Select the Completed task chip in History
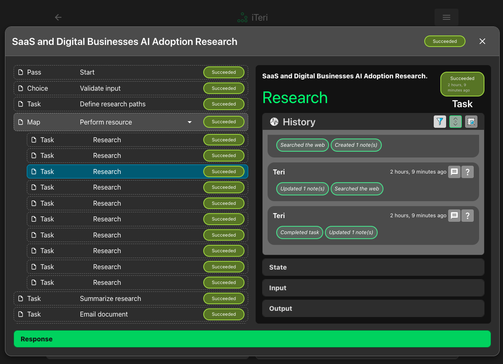This screenshot has width=503, height=364. pos(299,232)
